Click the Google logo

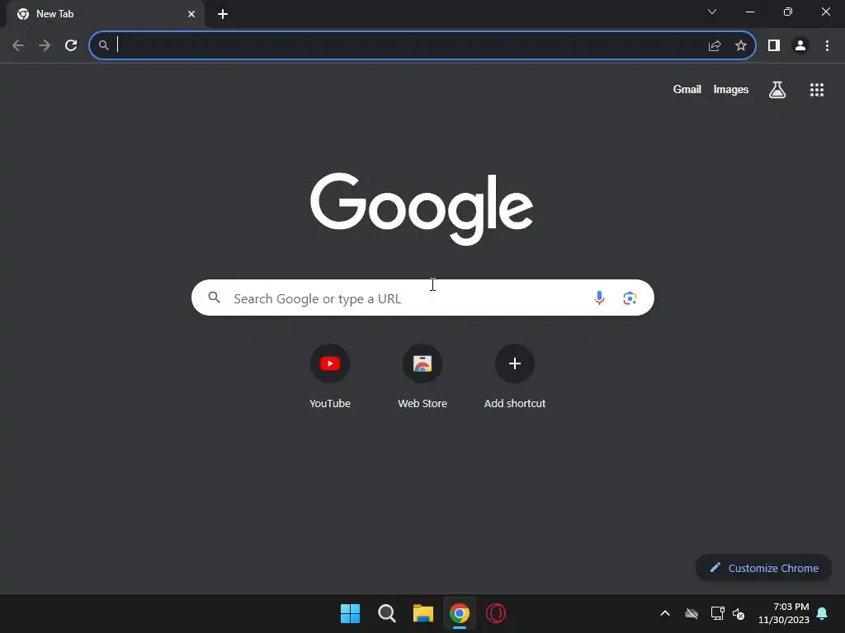[422, 209]
